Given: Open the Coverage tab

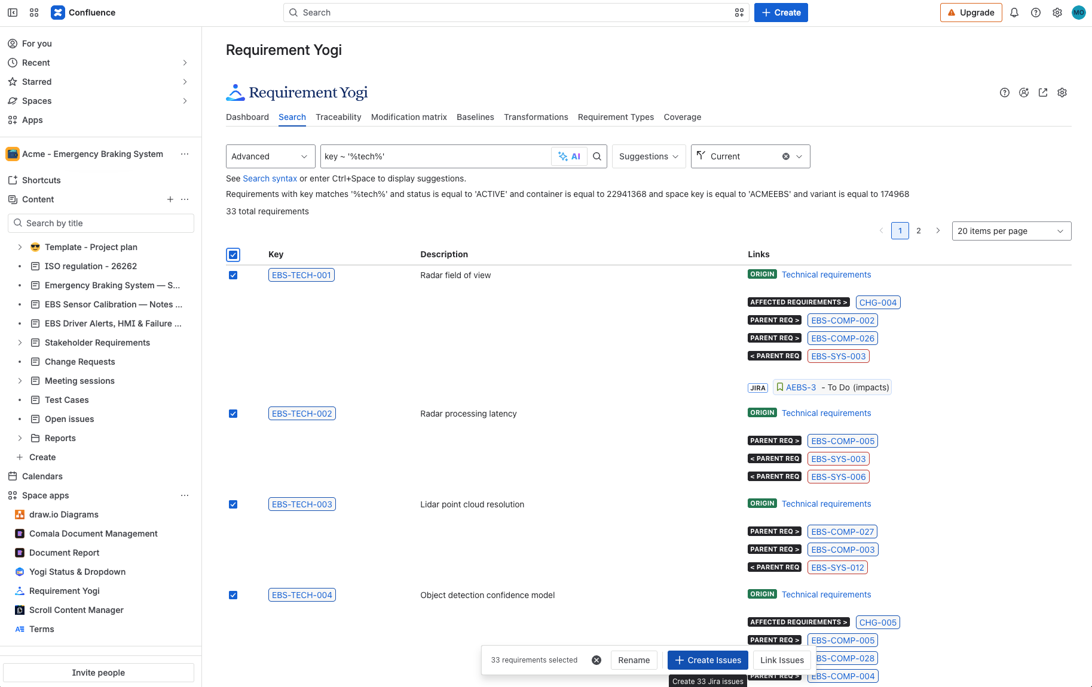Looking at the screenshot, I should point(683,117).
